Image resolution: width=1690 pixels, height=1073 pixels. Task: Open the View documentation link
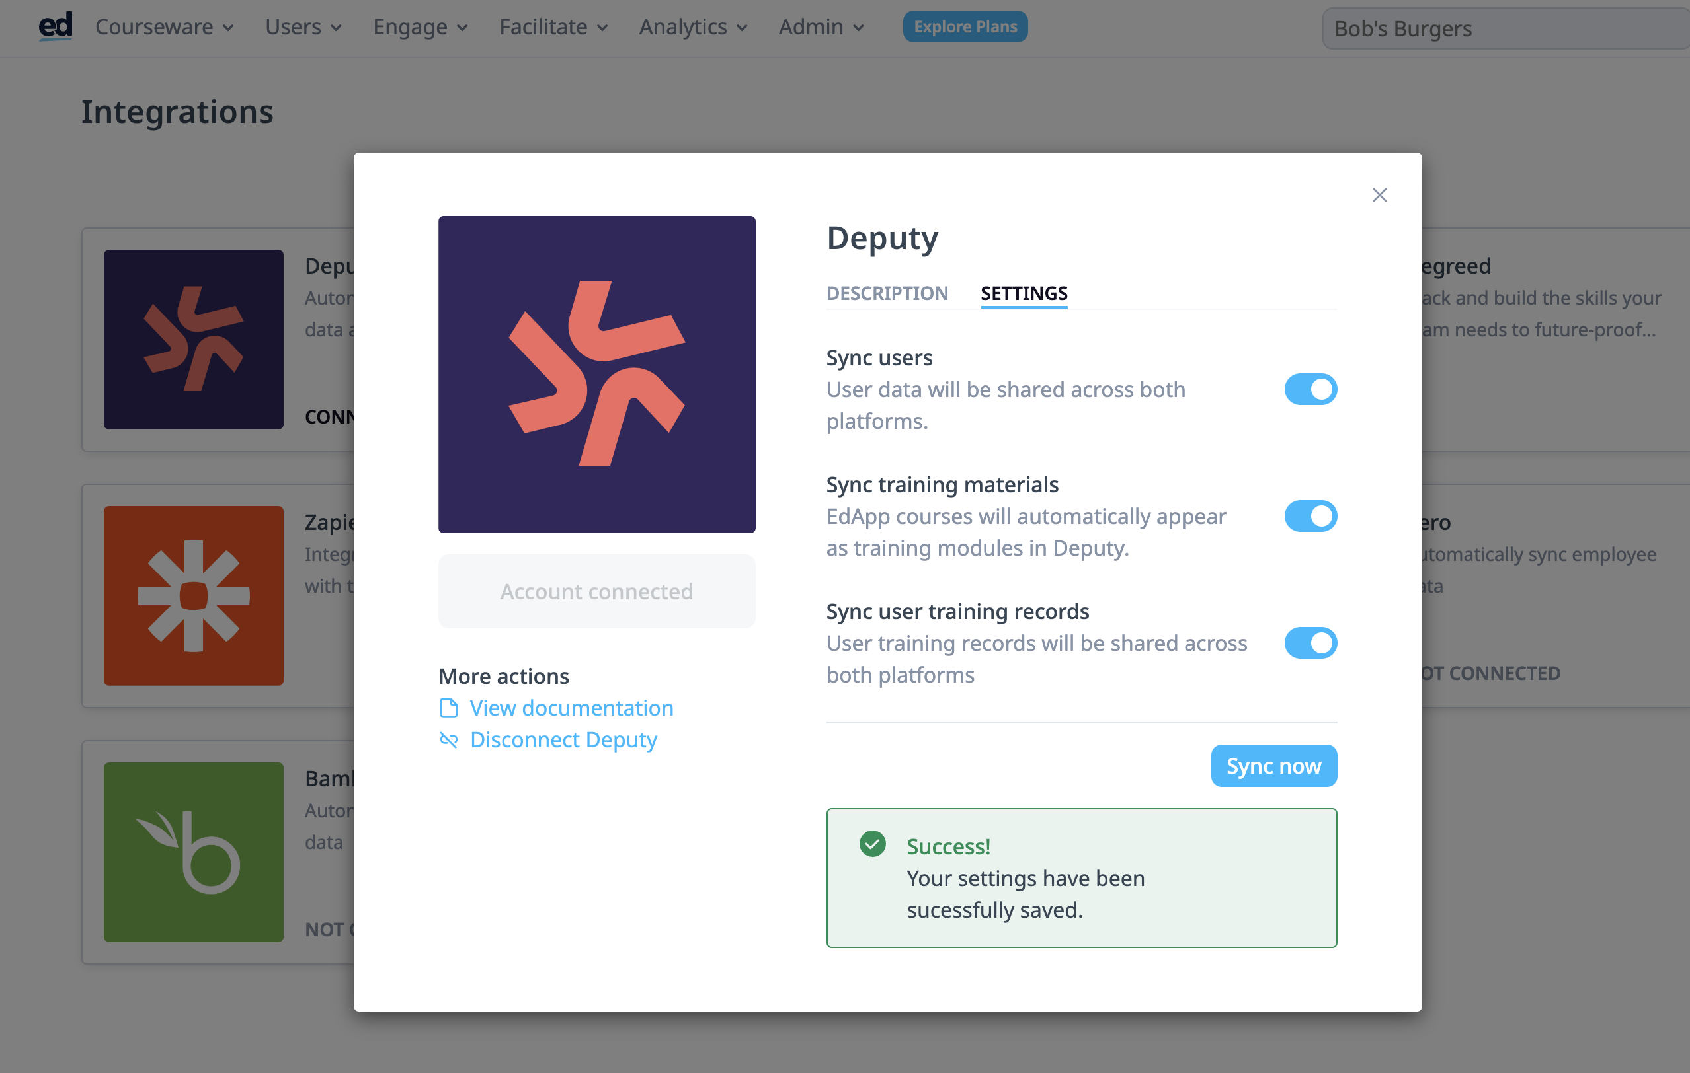tap(571, 708)
